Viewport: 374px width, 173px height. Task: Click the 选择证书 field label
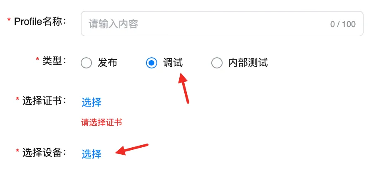coord(45,100)
